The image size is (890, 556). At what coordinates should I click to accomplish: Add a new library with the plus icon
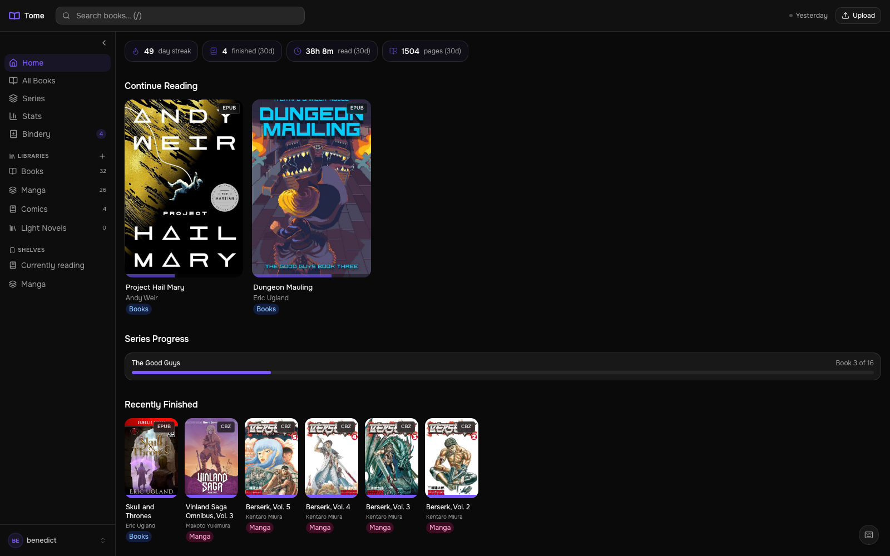[102, 156]
